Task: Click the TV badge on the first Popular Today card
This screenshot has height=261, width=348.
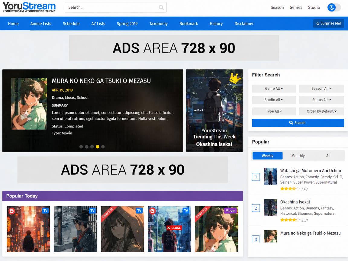Action: click(x=45, y=211)
